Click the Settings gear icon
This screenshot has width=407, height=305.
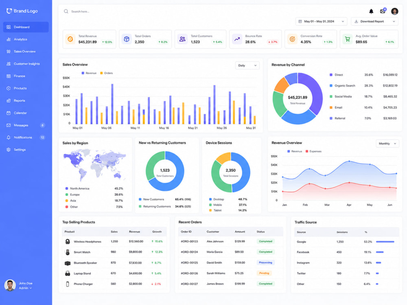click(9, 150)
